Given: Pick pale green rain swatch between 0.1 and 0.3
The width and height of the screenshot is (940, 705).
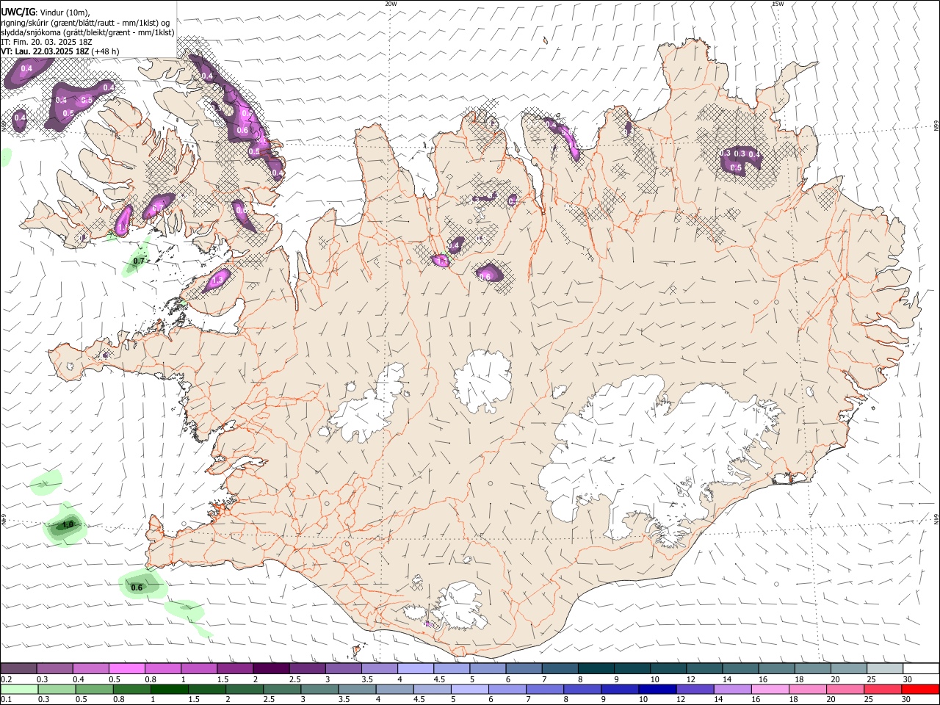Looking at the screenshot, I should coord(19,689).
